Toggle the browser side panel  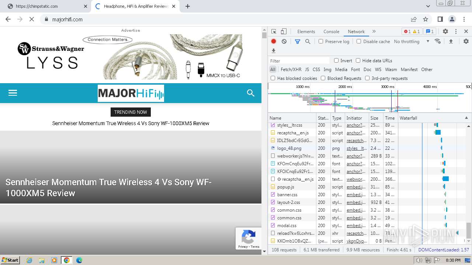(x=440, y=20)
